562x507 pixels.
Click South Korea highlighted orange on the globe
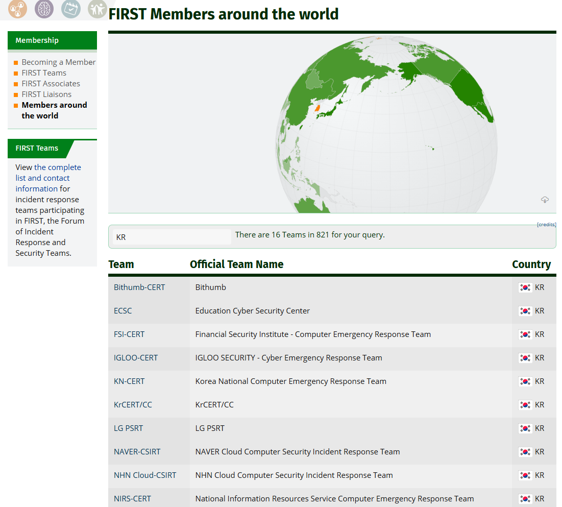(317, 108)
